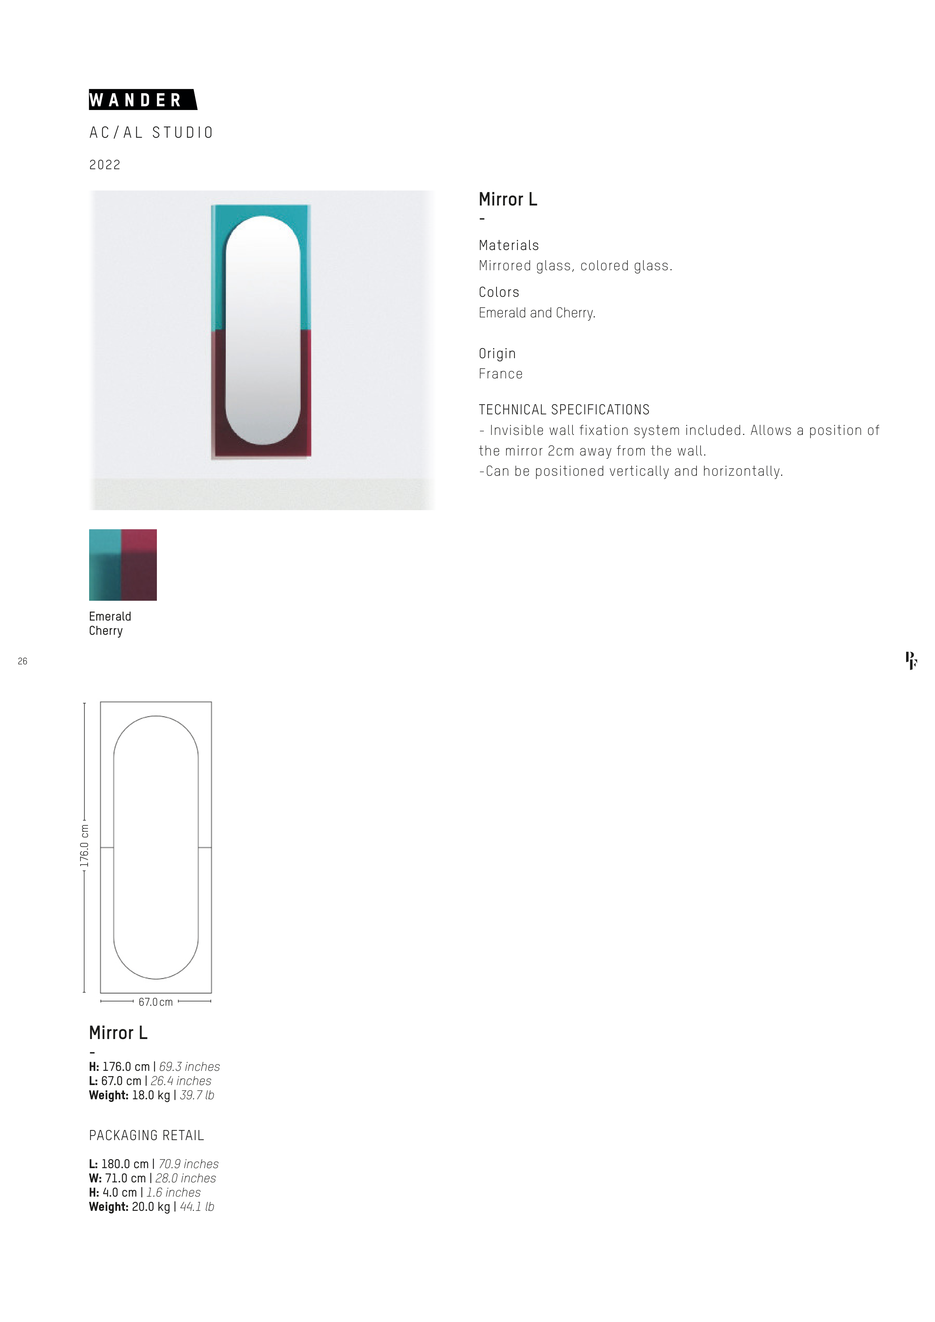Click the PF monogram logo

pyautogui.click(x=911, y=660)
